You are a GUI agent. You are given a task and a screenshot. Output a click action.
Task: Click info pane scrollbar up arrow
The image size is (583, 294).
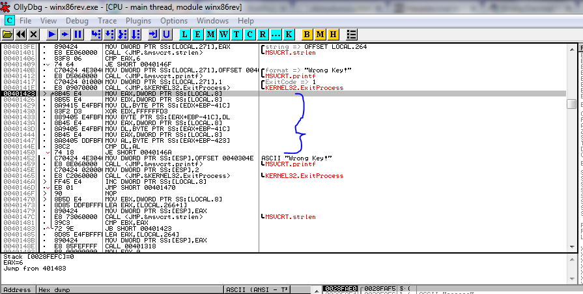(571, 259)
